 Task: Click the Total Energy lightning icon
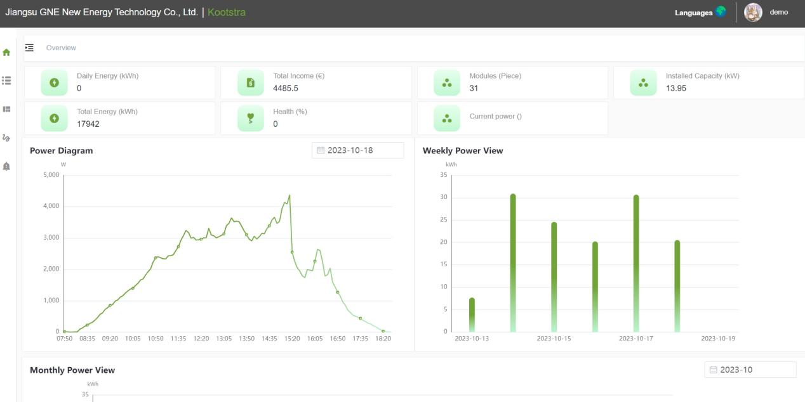tap(55, 118)
